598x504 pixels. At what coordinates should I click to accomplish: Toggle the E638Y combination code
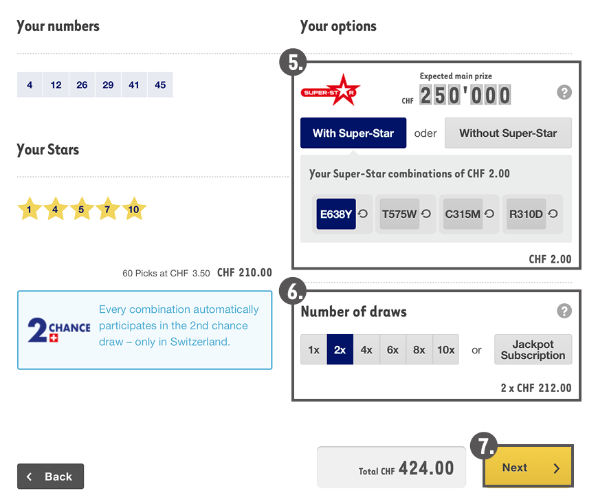(x=336, y=214)
